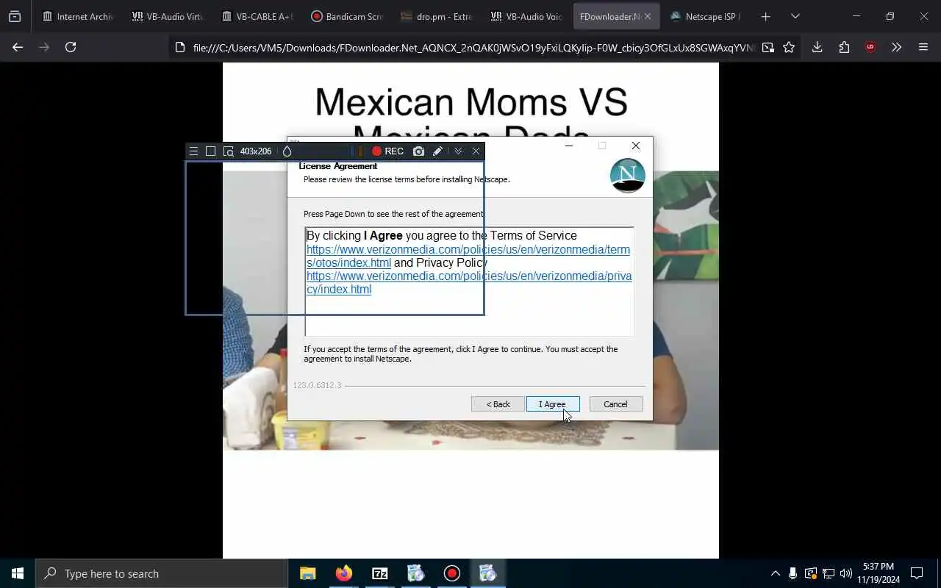Screen dimensions: 941x588
Task: Open File Explorer from taskbar
Action: tap(308, 573)
